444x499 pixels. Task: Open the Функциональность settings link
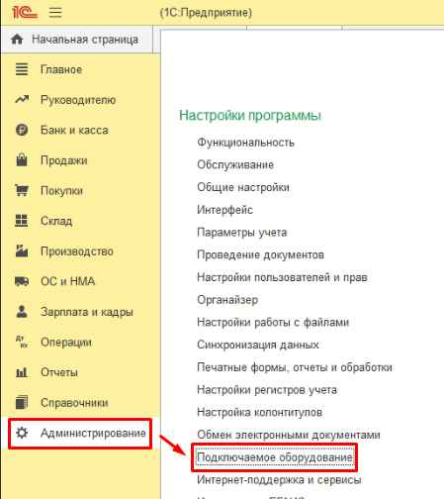click(x=245, y=143)
